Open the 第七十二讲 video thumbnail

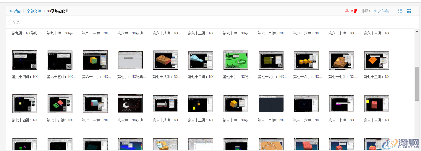click(201, 60)
